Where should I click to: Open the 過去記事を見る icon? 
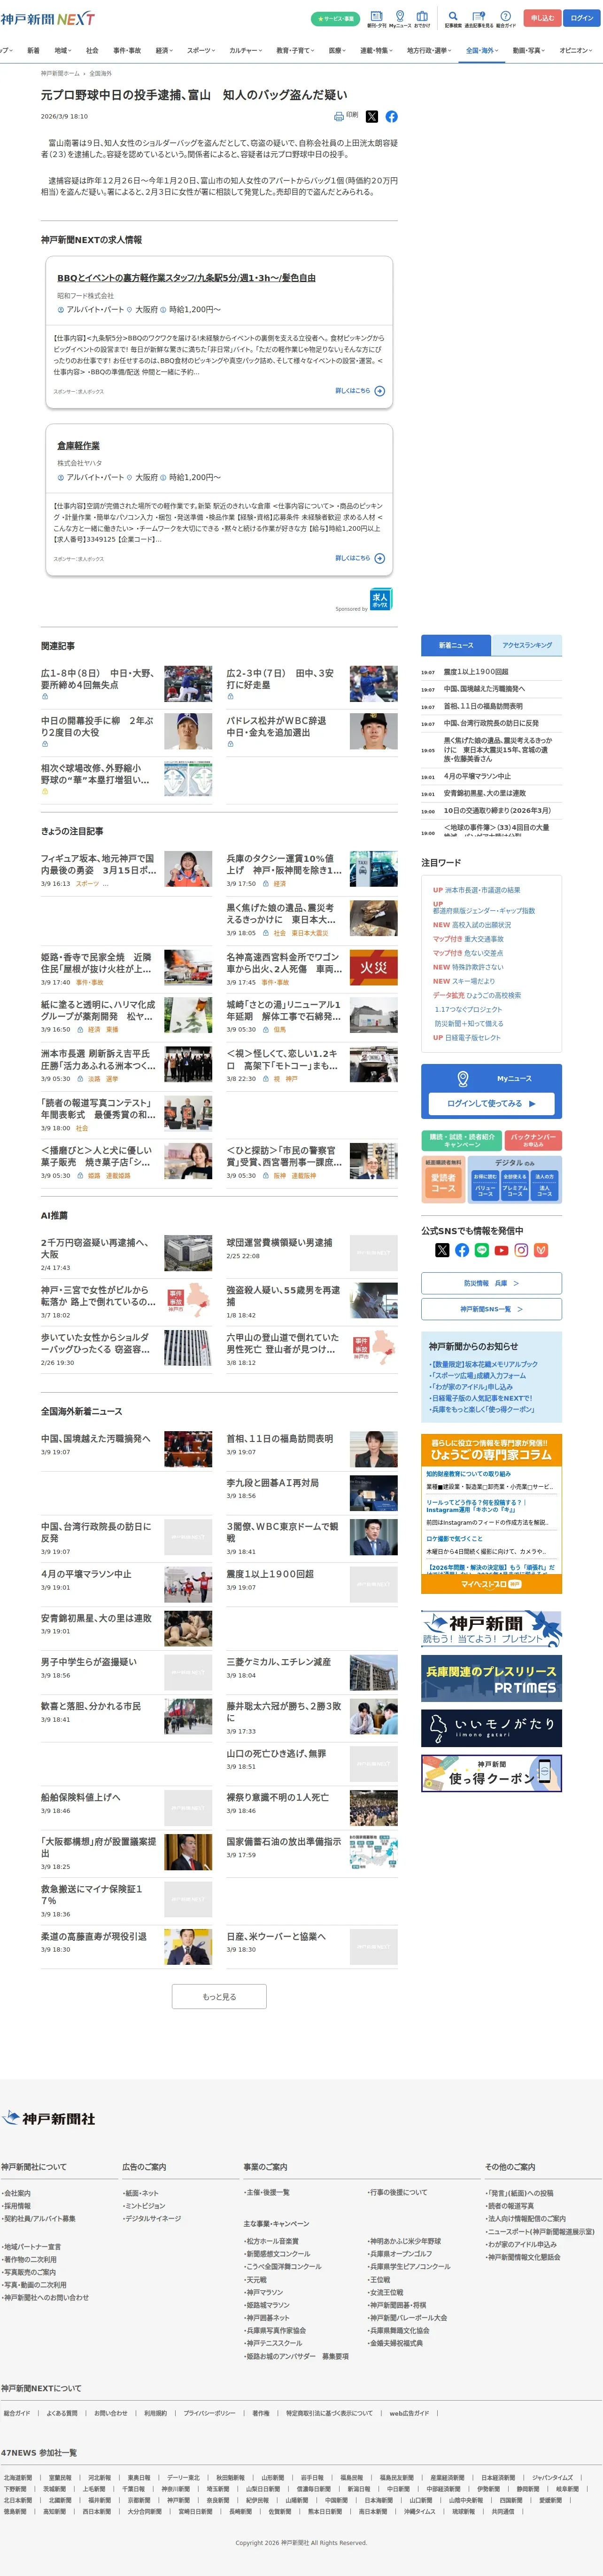tap(479, 18)
